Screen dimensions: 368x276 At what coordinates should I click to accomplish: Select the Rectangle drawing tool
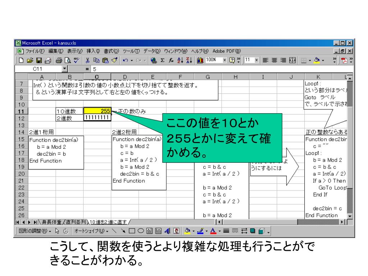point(132,231)
